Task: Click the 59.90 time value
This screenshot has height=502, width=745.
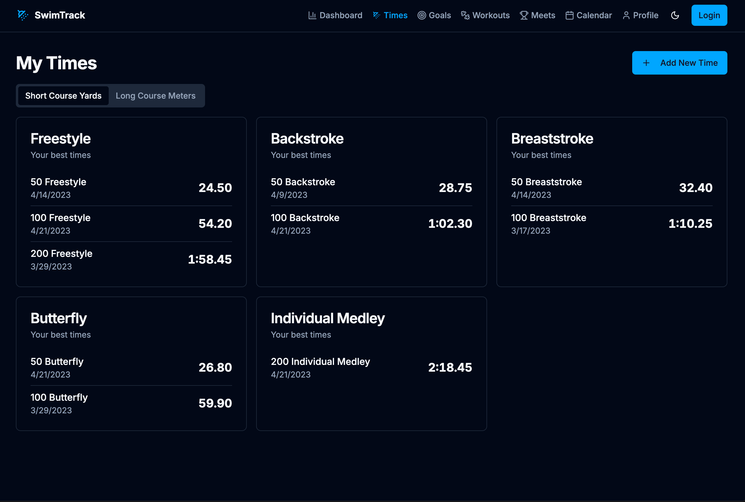Action: coord(215,403)
